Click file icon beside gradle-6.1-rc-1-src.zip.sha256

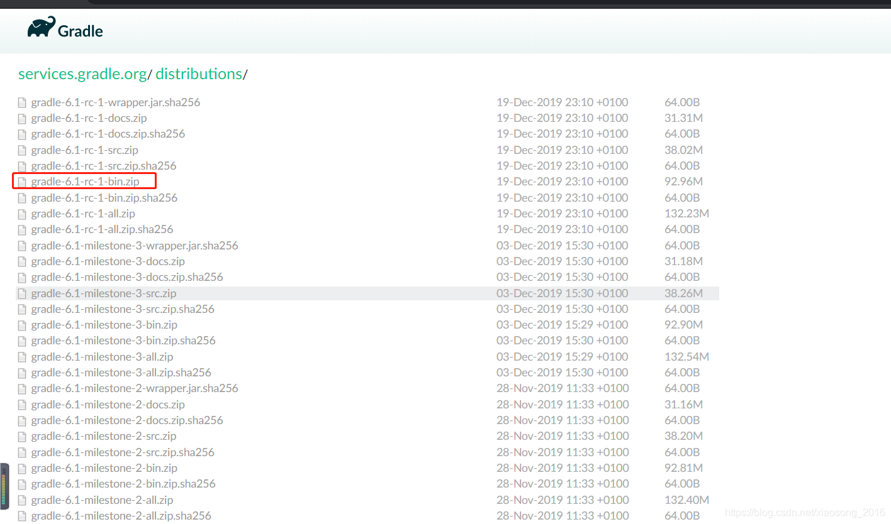point(22,166)
